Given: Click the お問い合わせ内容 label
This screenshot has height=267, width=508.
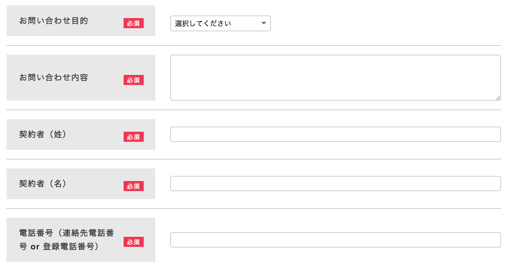Looking at the screenshot, I should click(x=54, y=77).
